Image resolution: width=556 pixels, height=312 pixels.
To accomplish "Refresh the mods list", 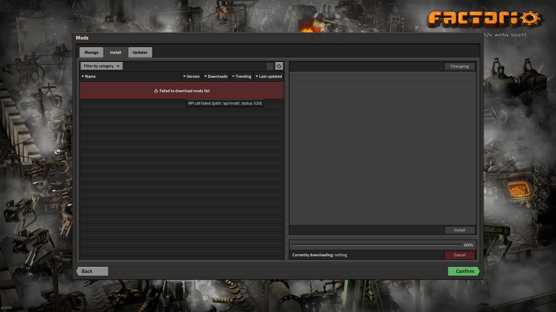I will [279, 66].
